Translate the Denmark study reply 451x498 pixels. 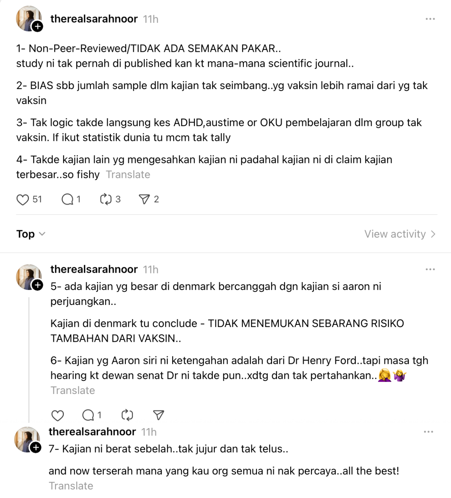point(73,391)
